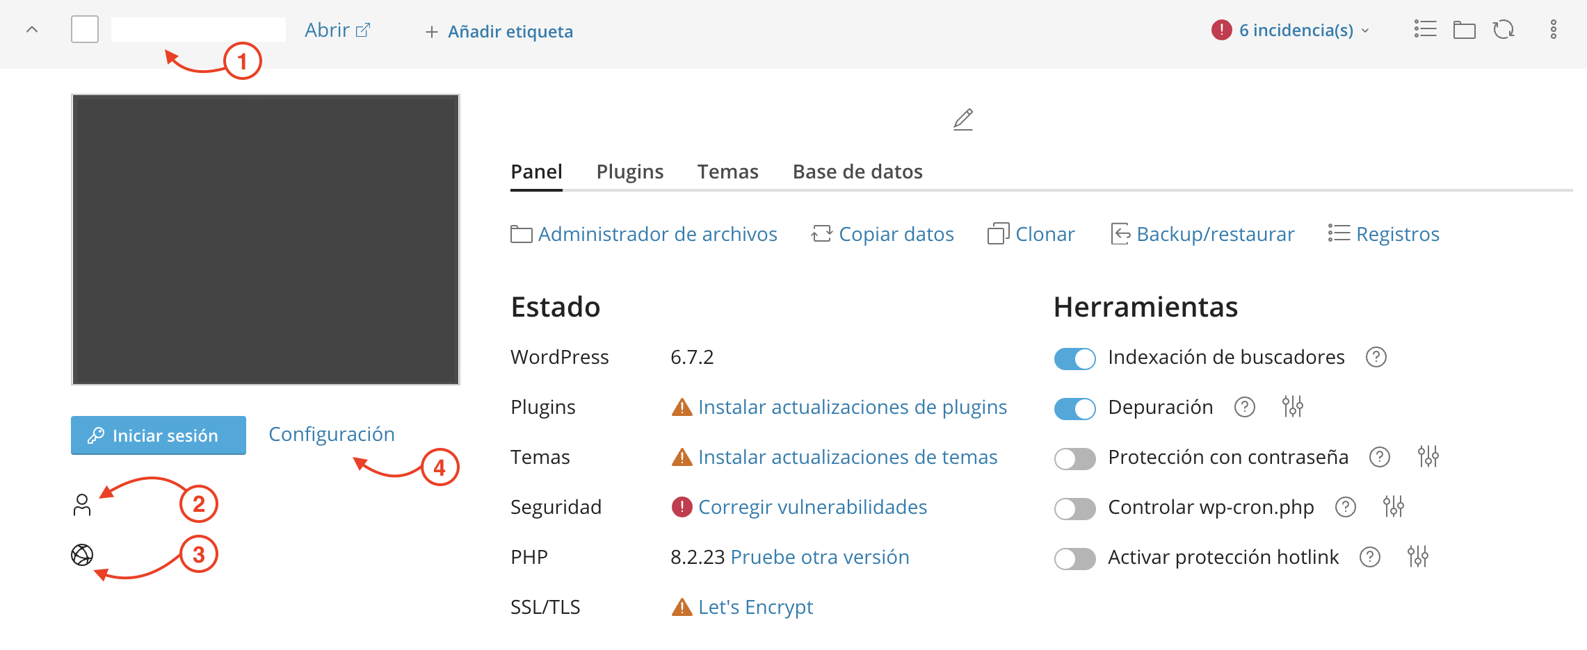Open wp-cron.php settings sliders icon
Image resolution: width=1587 pixels, height=650 pixels.
pyautogui.click(x=1394, y=506)
